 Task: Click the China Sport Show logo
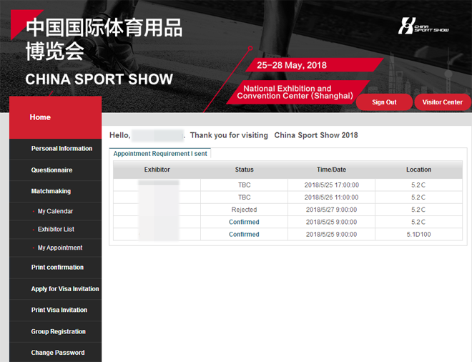pyautogui.click(x=423, y=27)
